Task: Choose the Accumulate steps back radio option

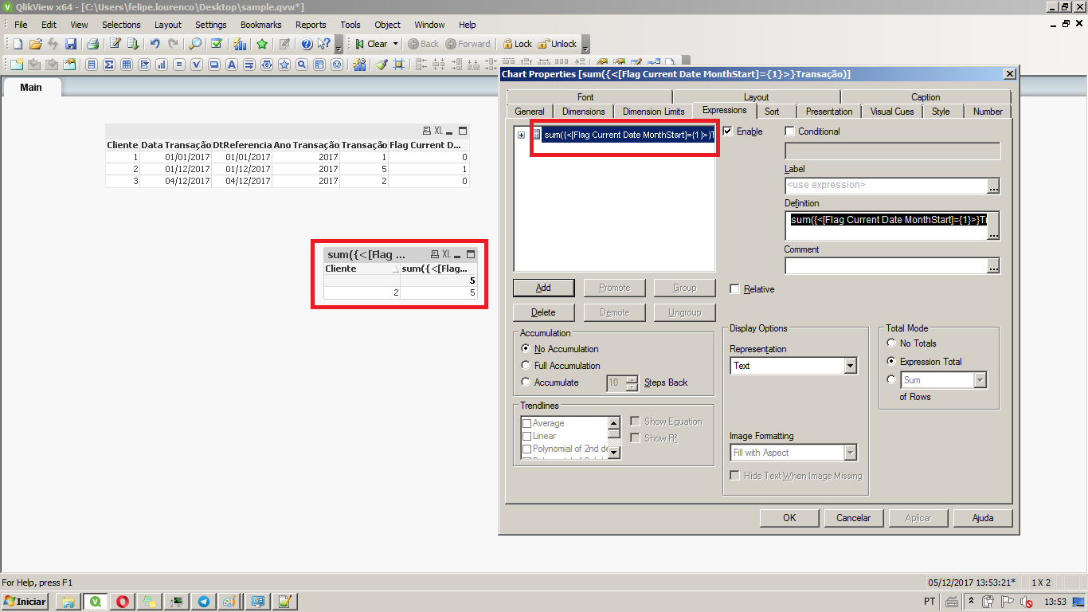Action: [x=525, y=382]
